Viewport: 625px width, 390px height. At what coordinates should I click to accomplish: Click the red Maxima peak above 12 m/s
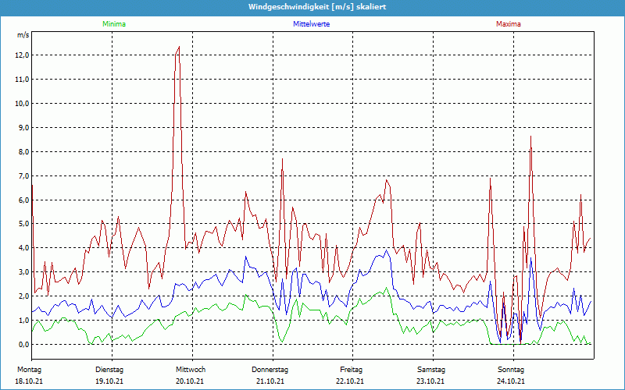179,48
